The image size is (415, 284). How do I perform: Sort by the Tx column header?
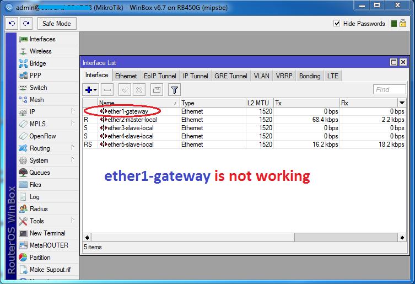pyautogui.click(x=306, y=103)
